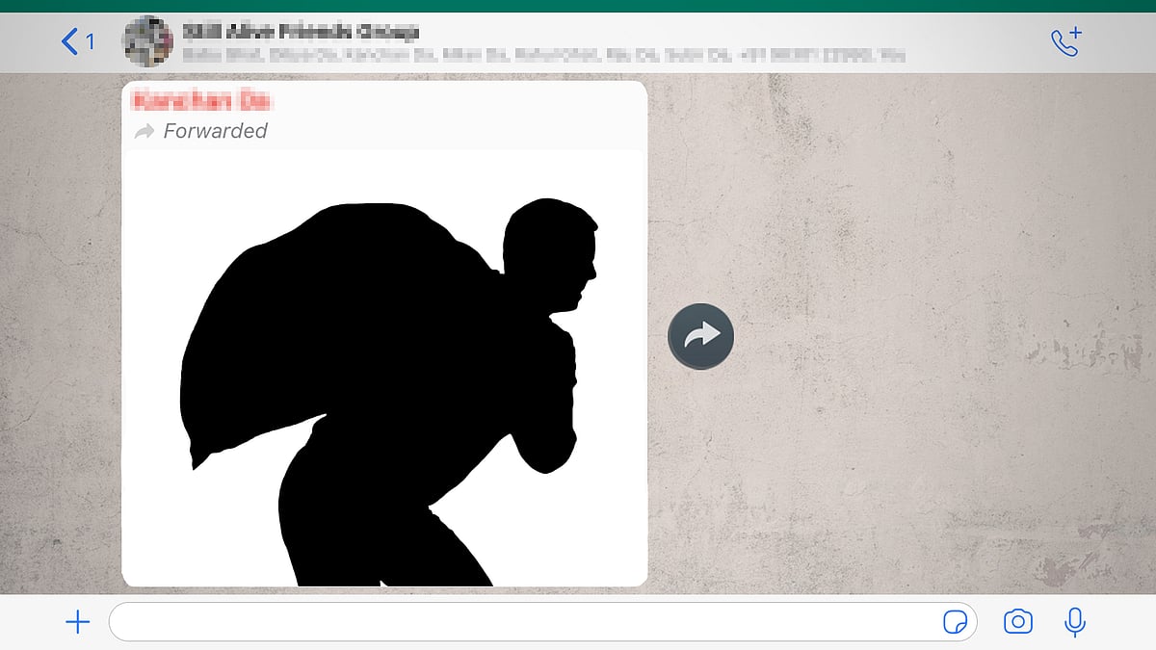Open the camera from the input bar
Image resolution: width=1156 pixels, height=650 pixels.
pos(1017,621)
